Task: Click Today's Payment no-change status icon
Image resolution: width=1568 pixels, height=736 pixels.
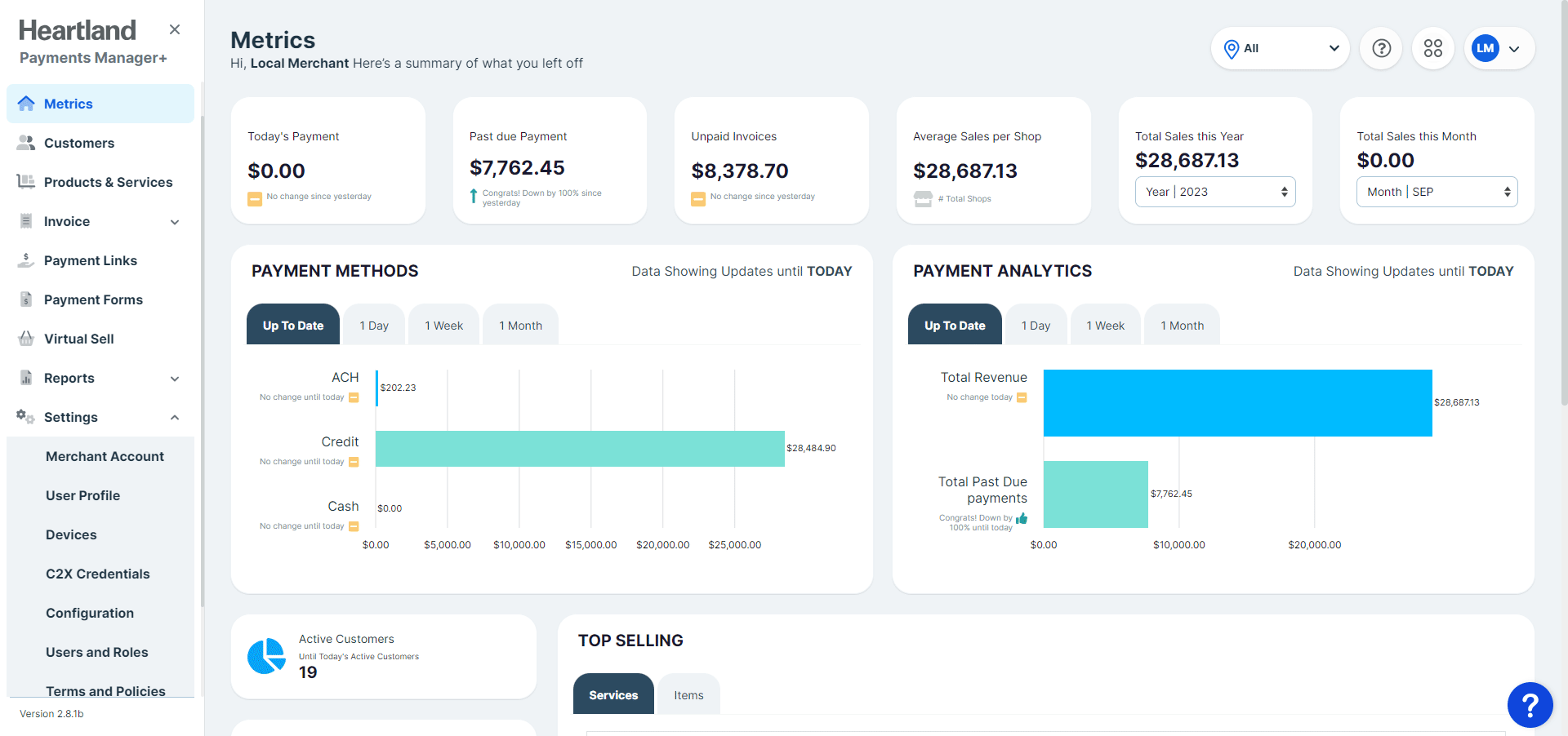Action: [x=255, y=198]
